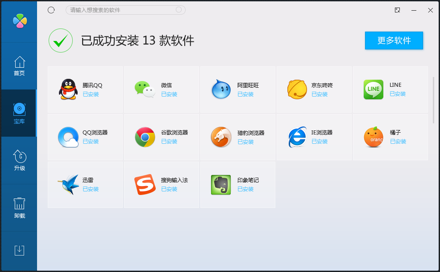440x272 pixels.
Task: Select the LINE name text
Action: click(x=395, y=85)
